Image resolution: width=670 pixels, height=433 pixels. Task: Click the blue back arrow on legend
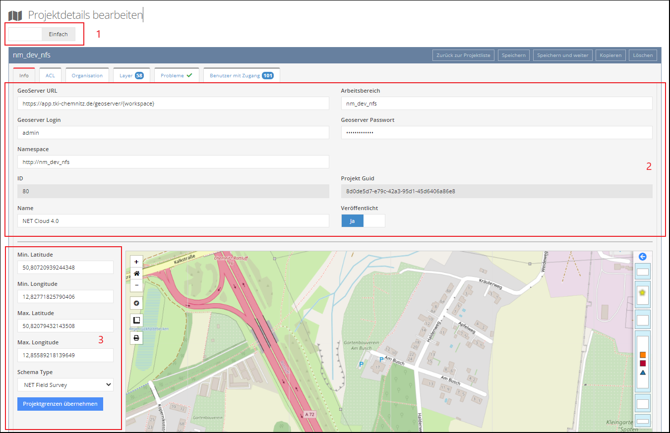pyautogui.click(x=642, y=257)
